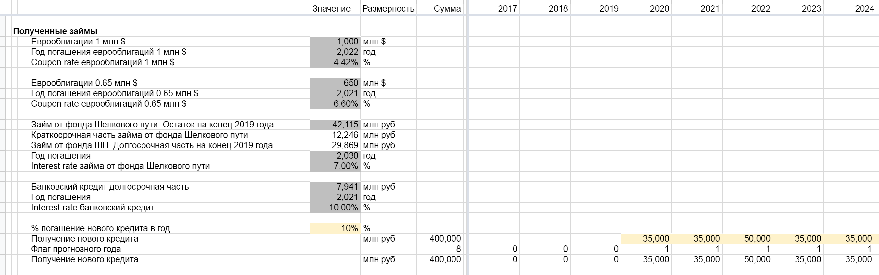Click the 2020 year column header
This screenshot has height=275, width=879.
(x=659, y=8)
